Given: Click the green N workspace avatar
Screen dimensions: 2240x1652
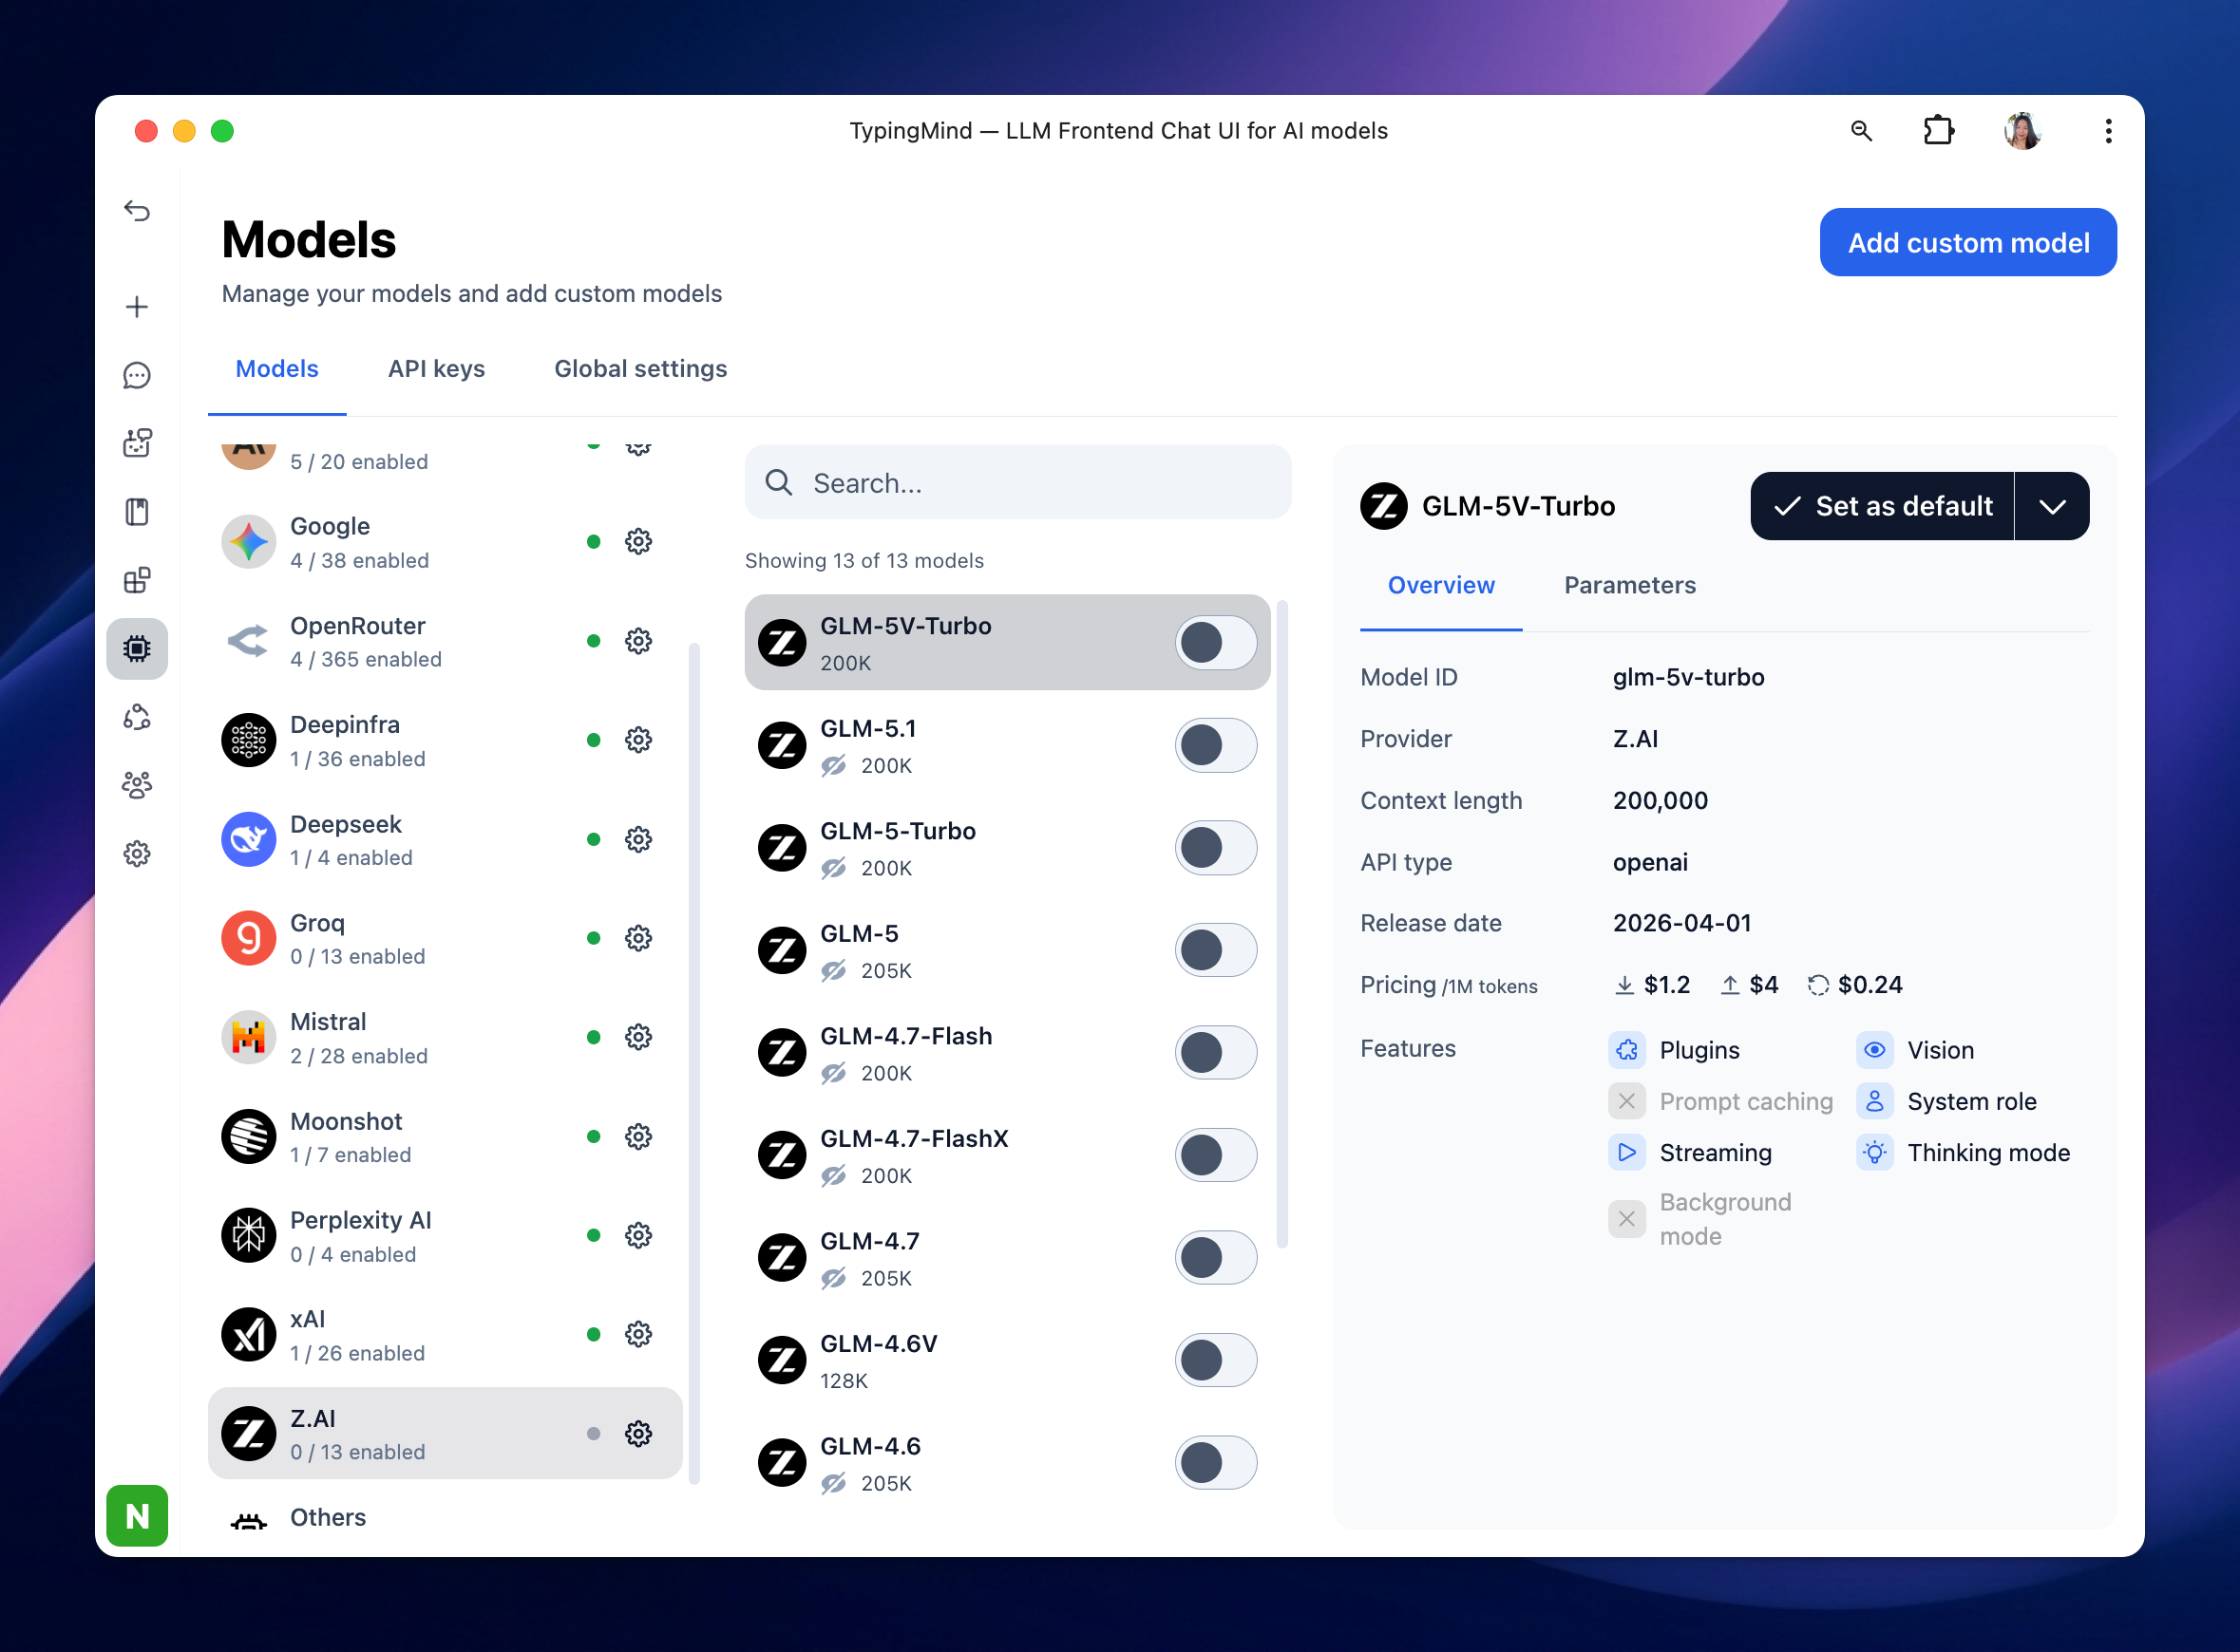Looking at the screenshot, I should point(137,1515).
